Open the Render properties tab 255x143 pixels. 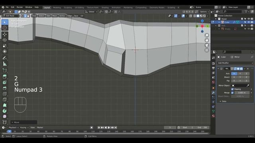pyautogui.click(x=214, y=64)
